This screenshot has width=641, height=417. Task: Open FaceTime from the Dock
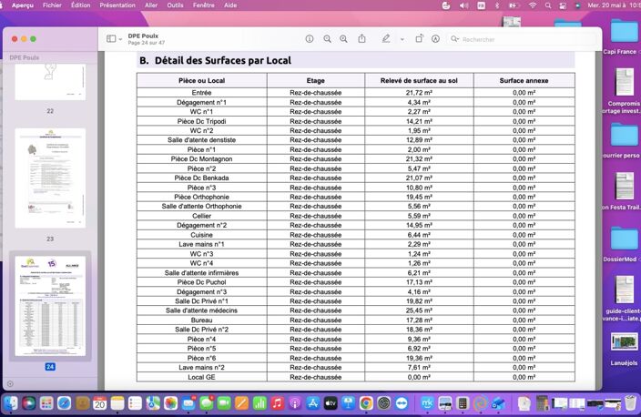click(224, 403)
